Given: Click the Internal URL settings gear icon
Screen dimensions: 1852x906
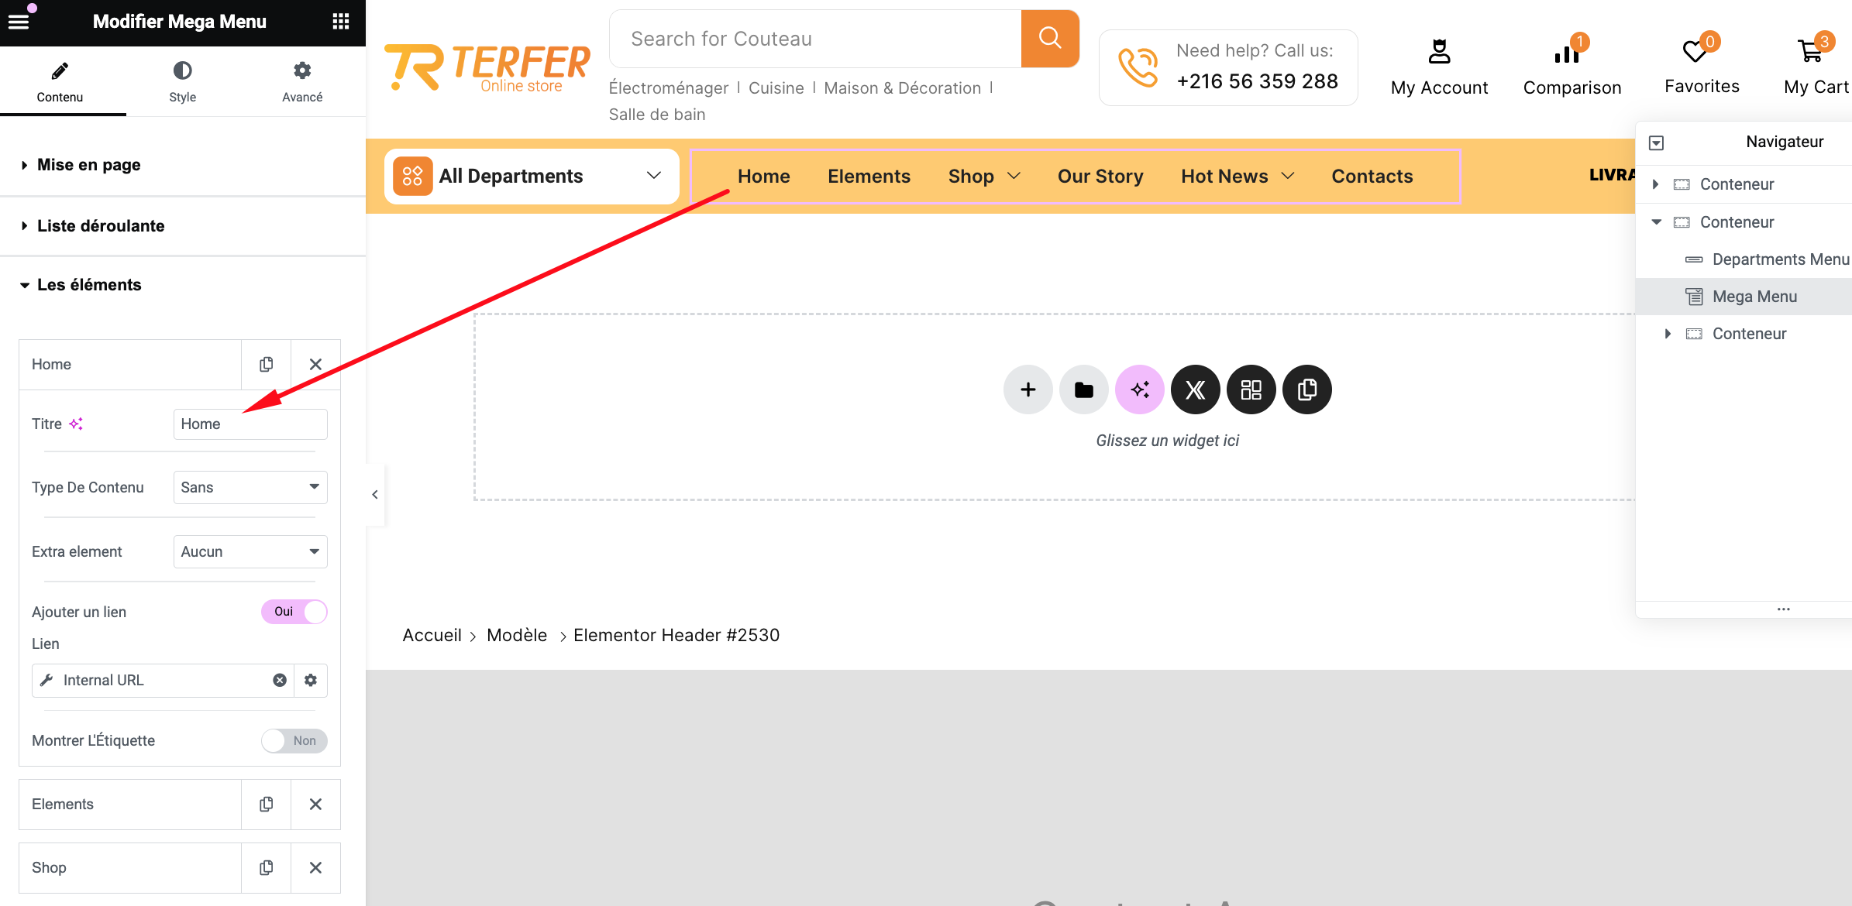Looking at the screenshot, I should [312, 680].
